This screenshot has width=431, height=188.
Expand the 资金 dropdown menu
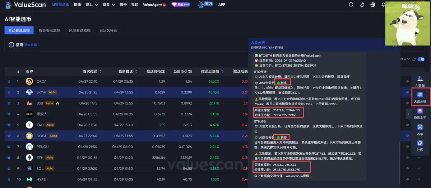tap(108, 5)
